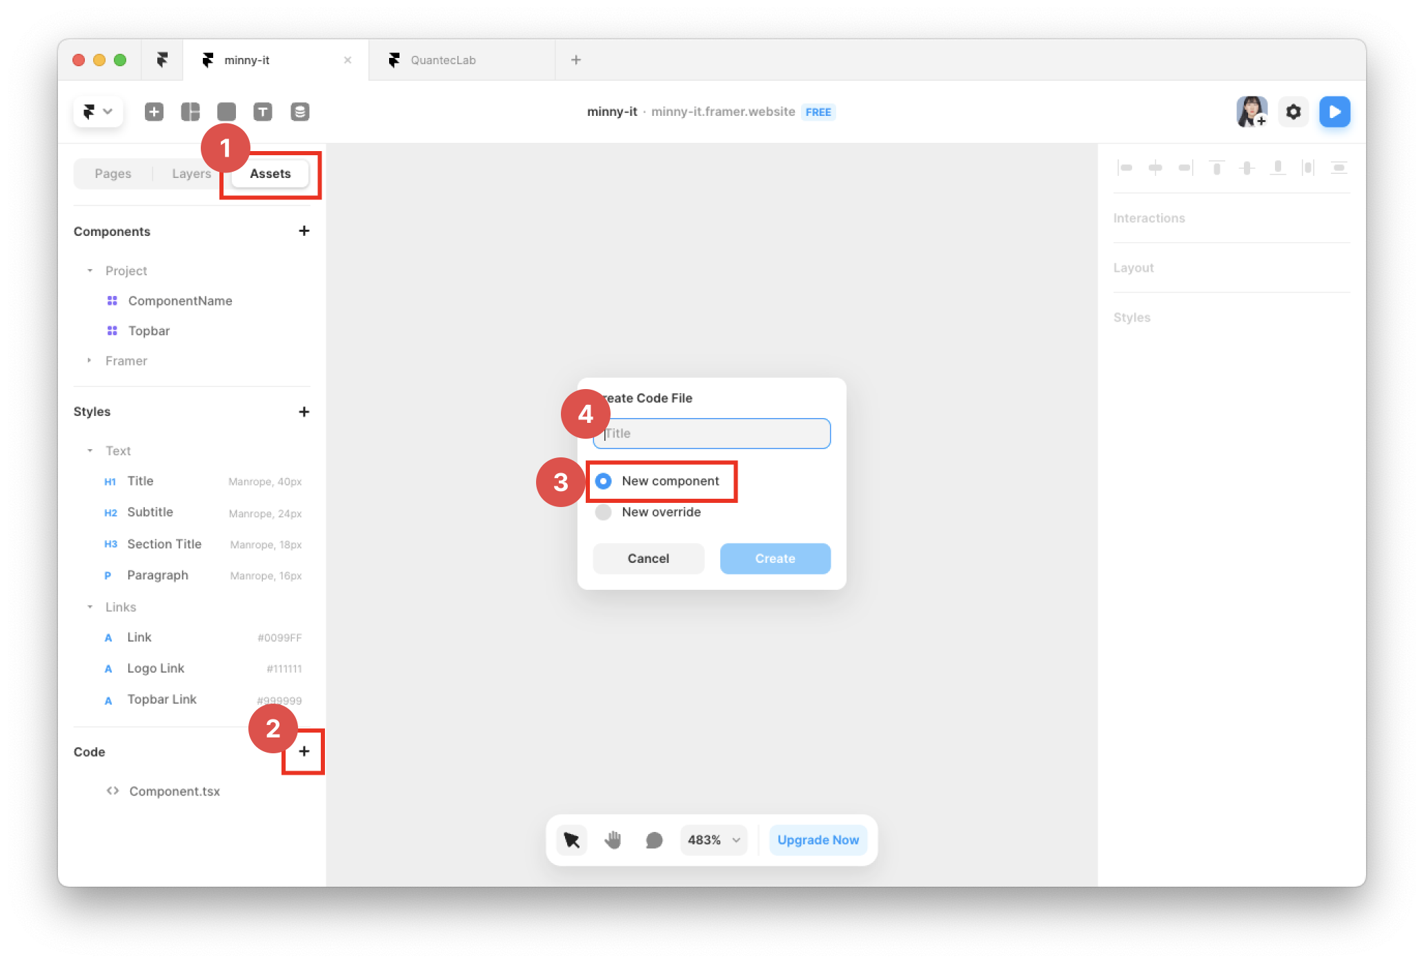Switch to the QuantecLab tab
Image resolution: width=1424 pixels, height=963 pixels.
[x=443, y=60]
